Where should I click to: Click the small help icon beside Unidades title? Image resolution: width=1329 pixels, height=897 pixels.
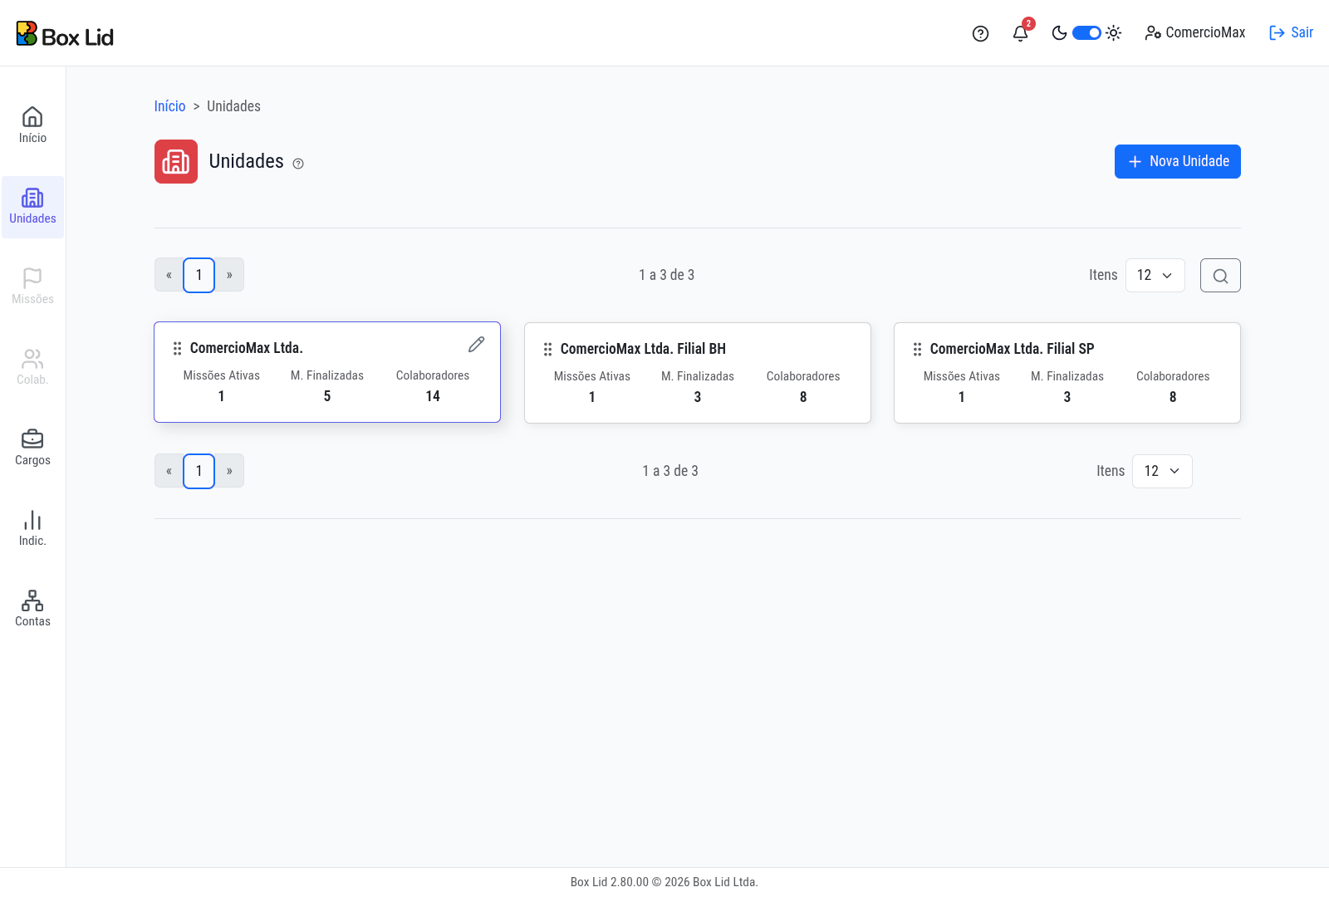(298, 164)
